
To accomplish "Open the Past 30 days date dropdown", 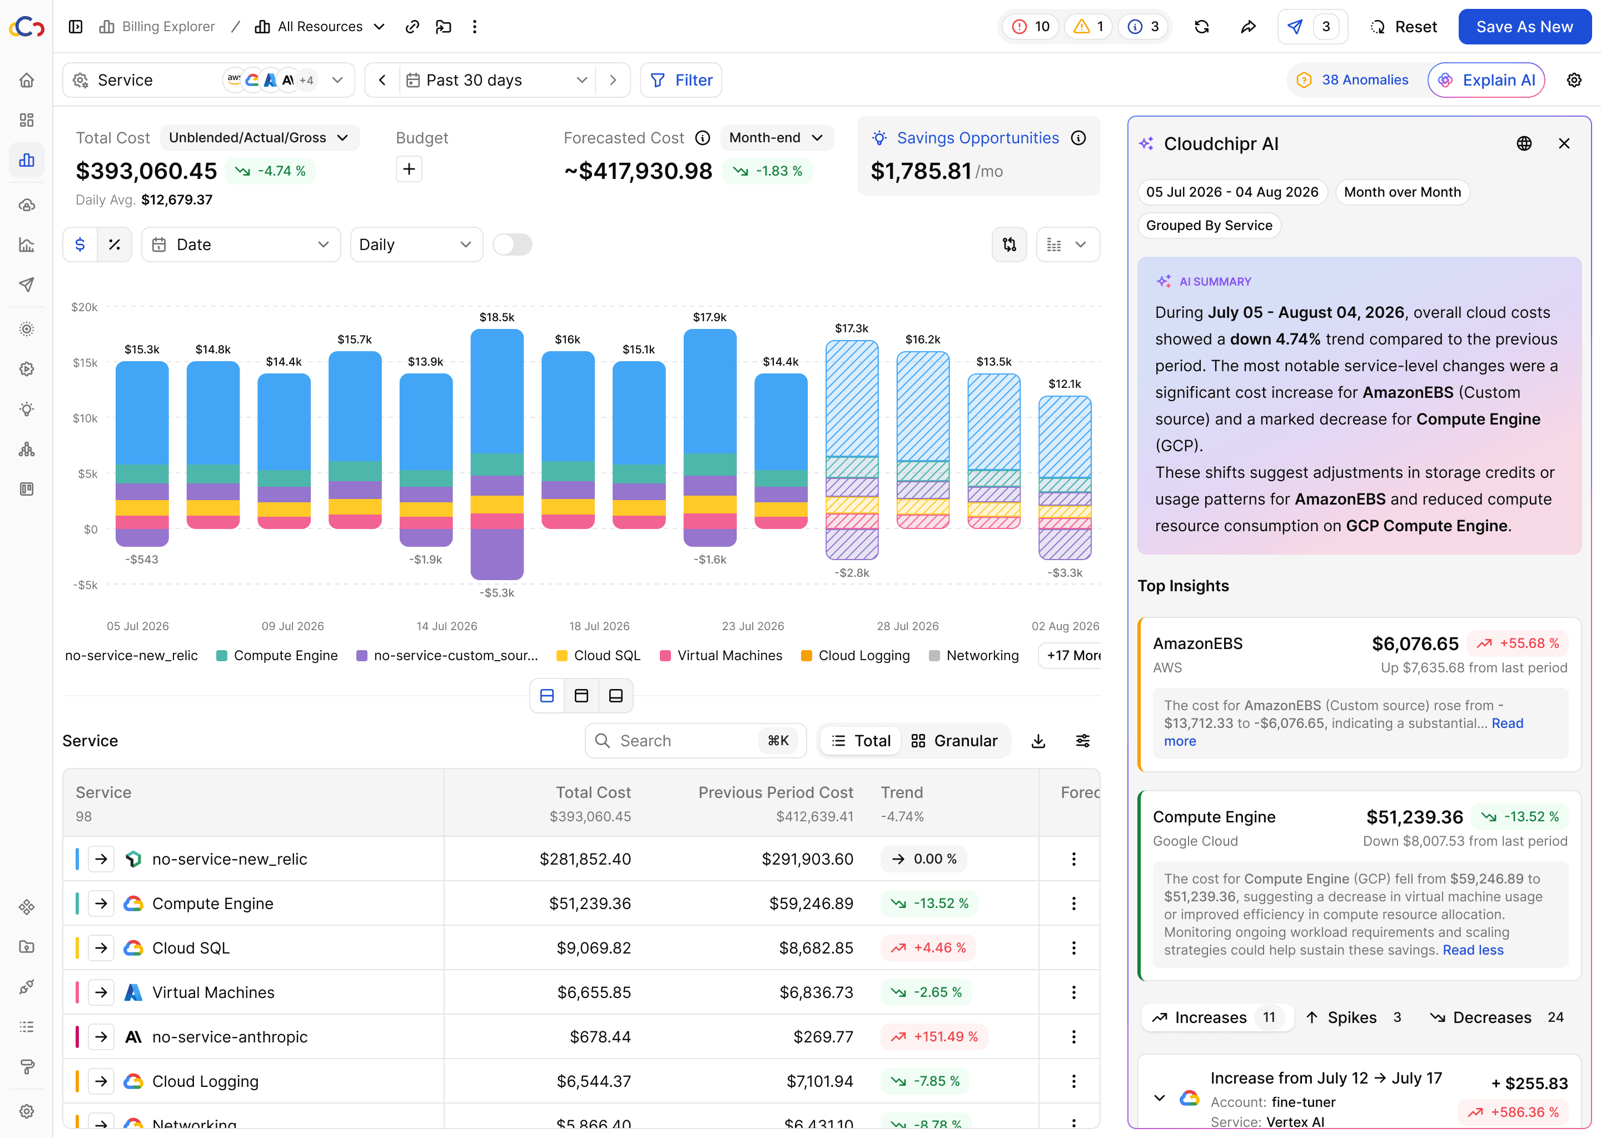I will pyautogui.click(x=497, y=80).
